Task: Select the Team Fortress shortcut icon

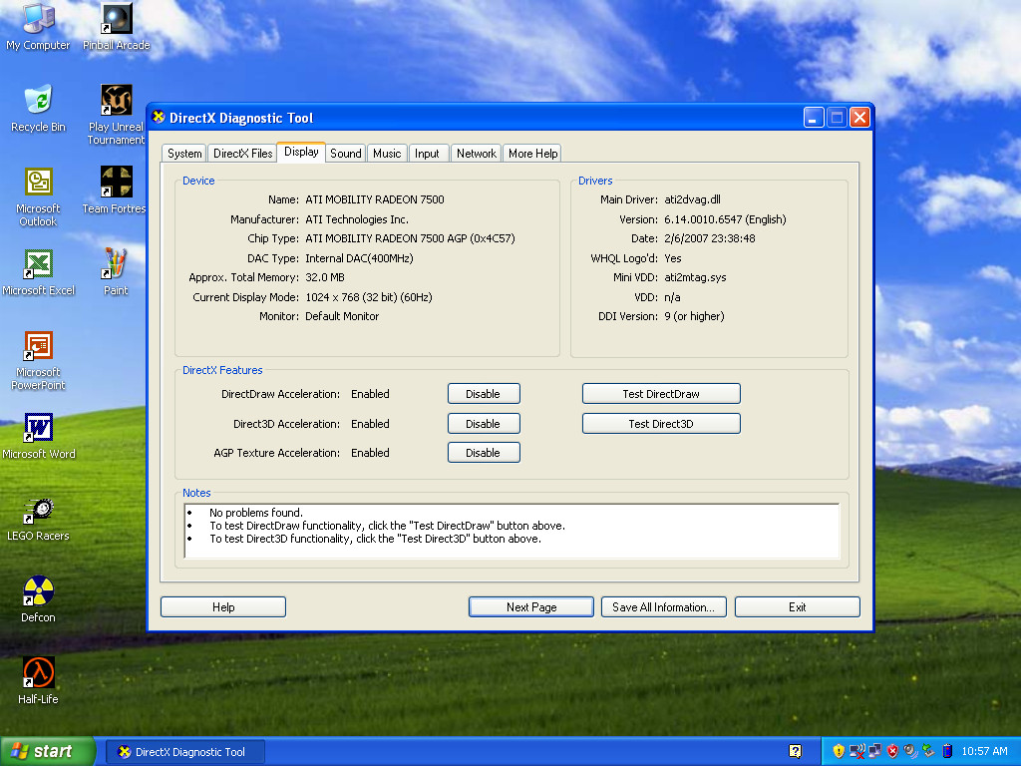Action: [115, 191]
